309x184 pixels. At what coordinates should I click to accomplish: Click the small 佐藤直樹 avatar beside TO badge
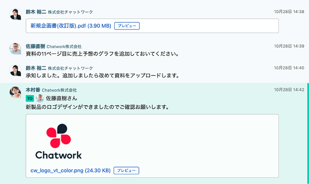(40, 98)
